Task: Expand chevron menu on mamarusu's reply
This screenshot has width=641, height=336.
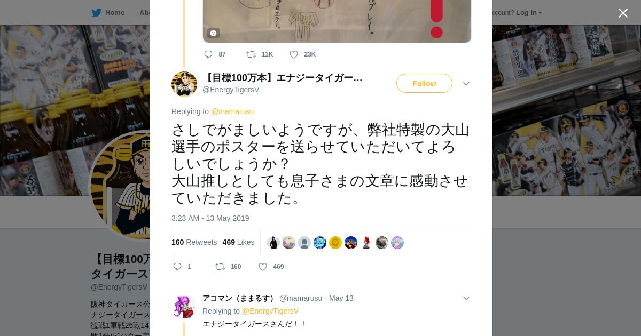Action: 466,298
